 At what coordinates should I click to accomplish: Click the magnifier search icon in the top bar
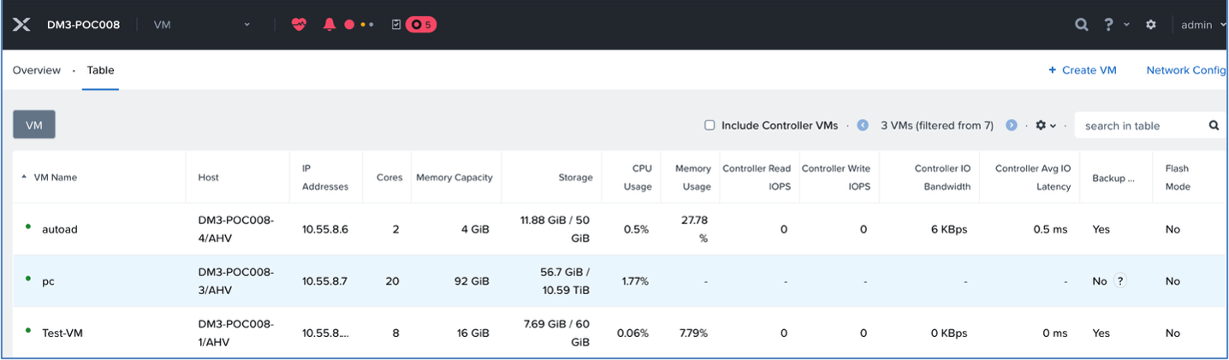pos(1082,25)
